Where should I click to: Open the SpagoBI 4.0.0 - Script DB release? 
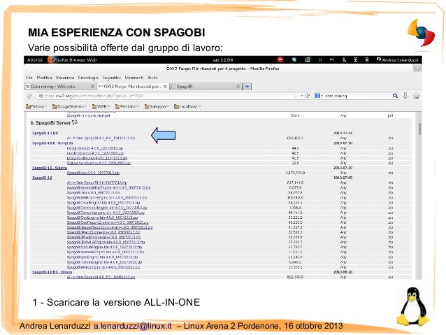coord(52,143)
